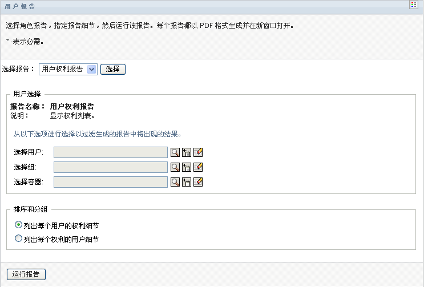This screenshot has height=287, width=424.
Task: Open the legend icon in 用户报告 header
Action: [x=414, y=5]
